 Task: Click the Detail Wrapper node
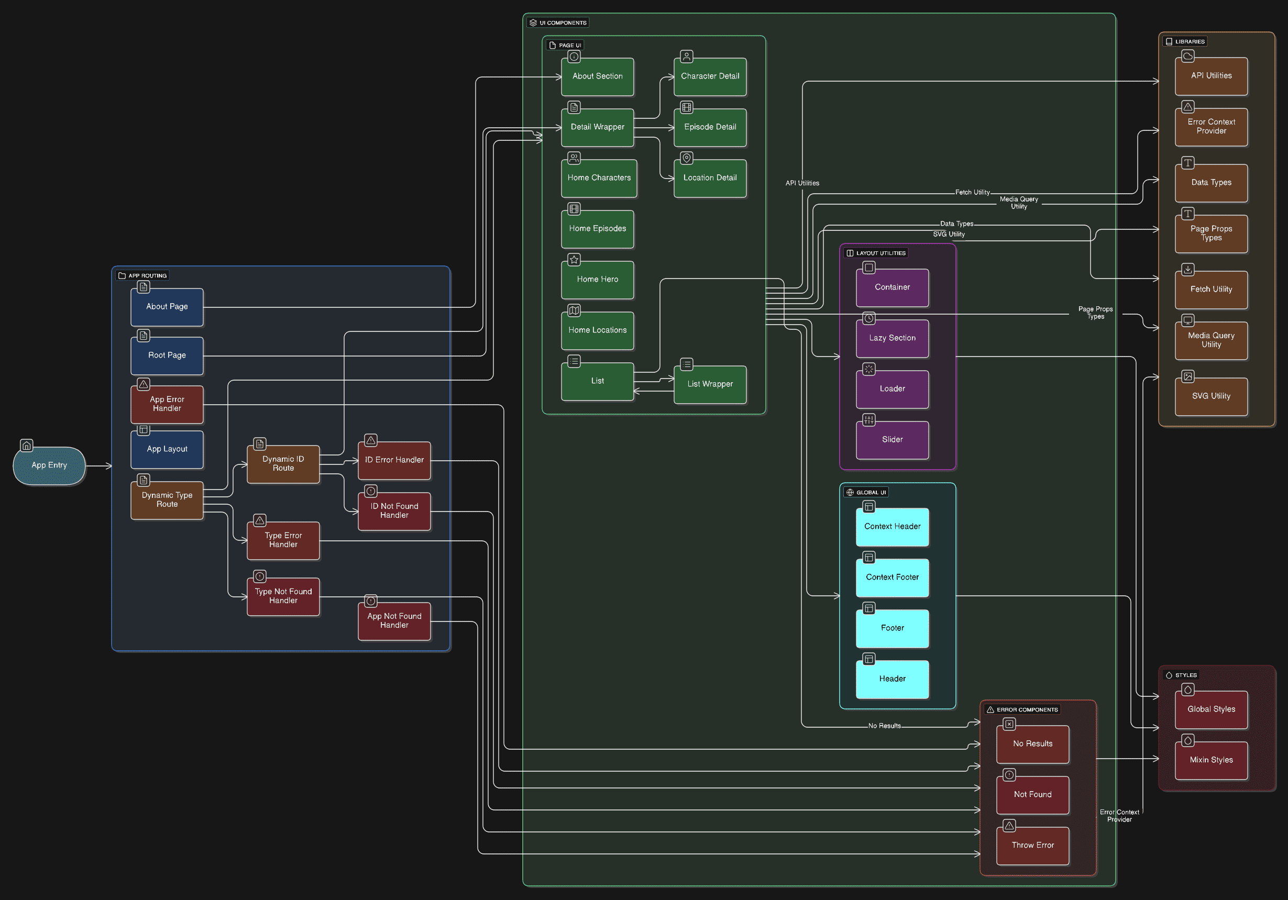[x=598, y=127]
